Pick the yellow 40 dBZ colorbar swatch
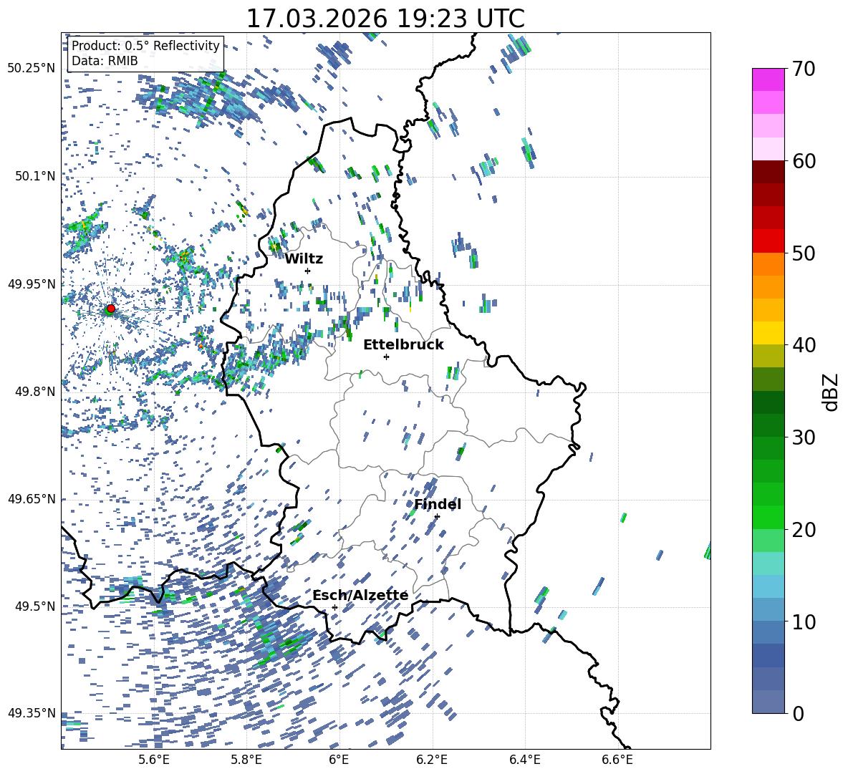This screenshot has height=774, width=848. 768,333
